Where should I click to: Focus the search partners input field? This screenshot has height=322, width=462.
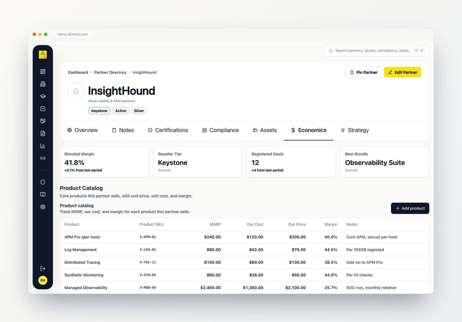[376, 51]
